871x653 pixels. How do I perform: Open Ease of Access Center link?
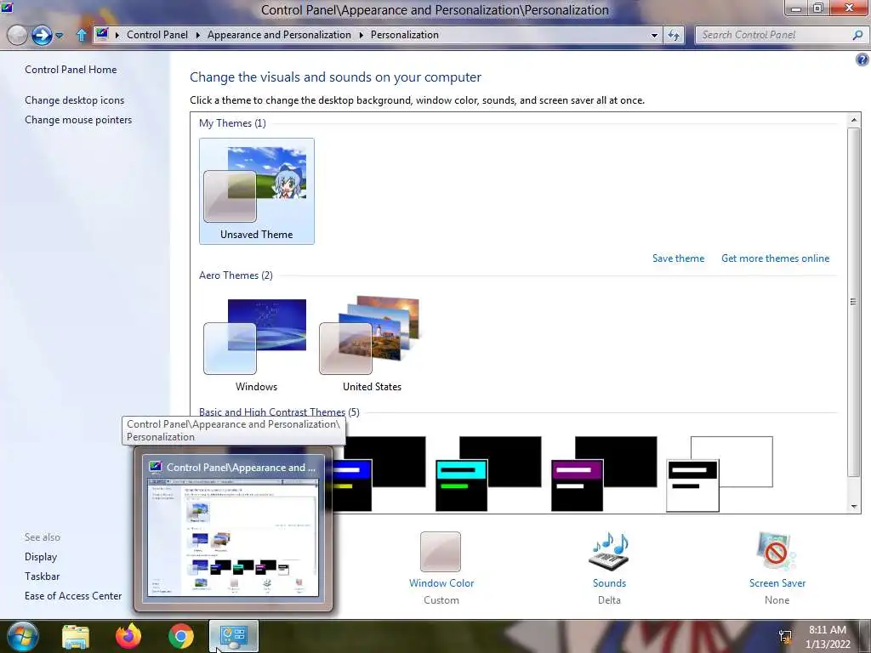(x=73, y=596)
